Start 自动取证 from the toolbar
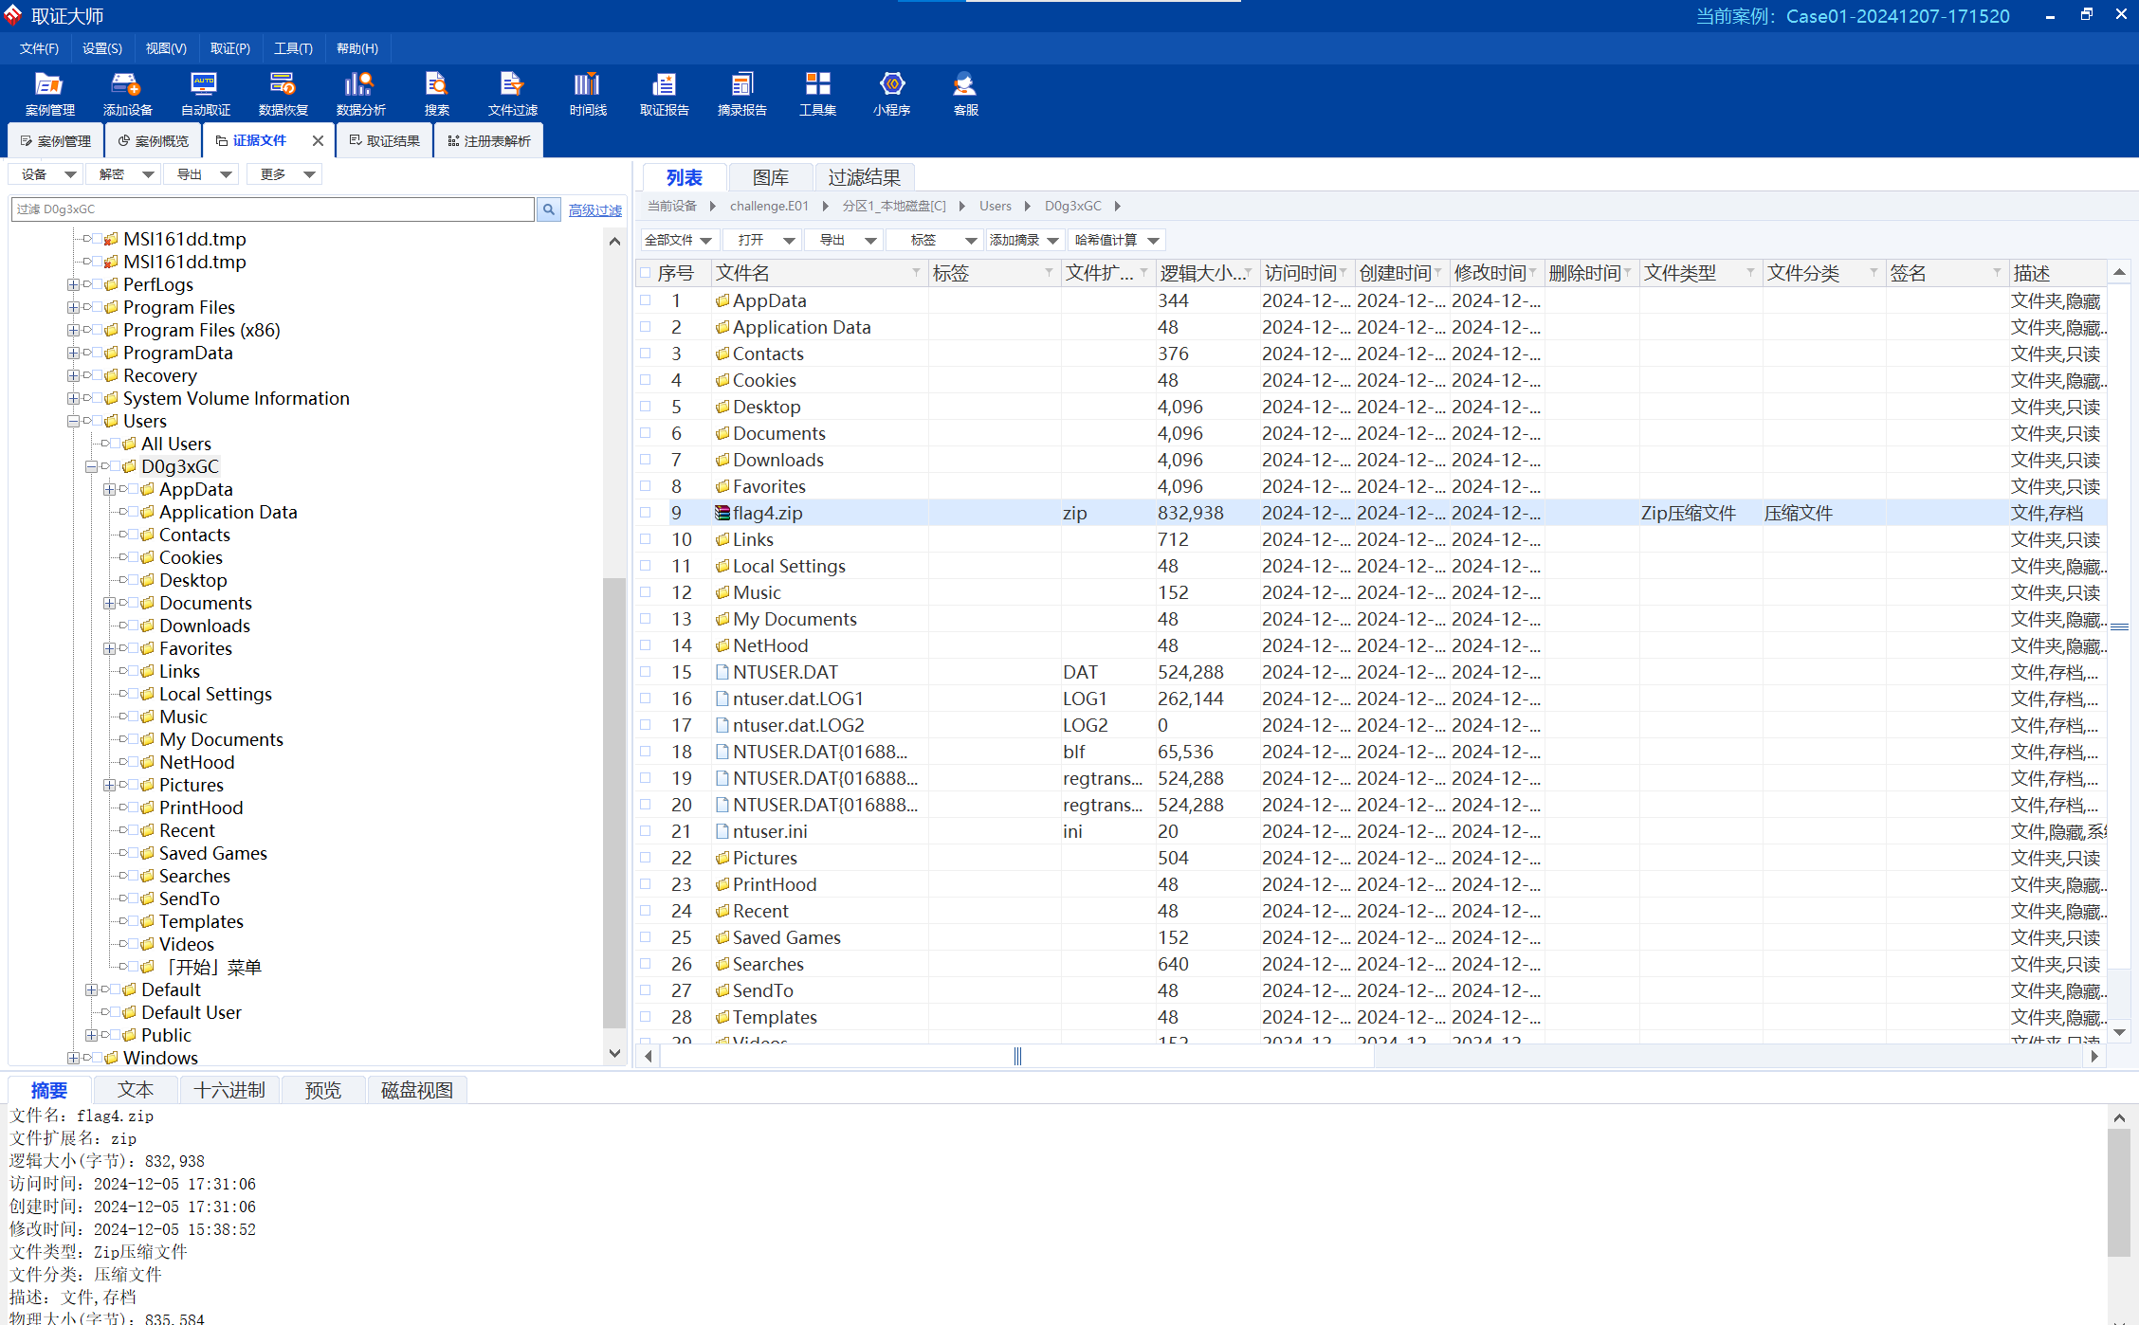Viewport: 2139px width, 1325px height. (205, 94)
